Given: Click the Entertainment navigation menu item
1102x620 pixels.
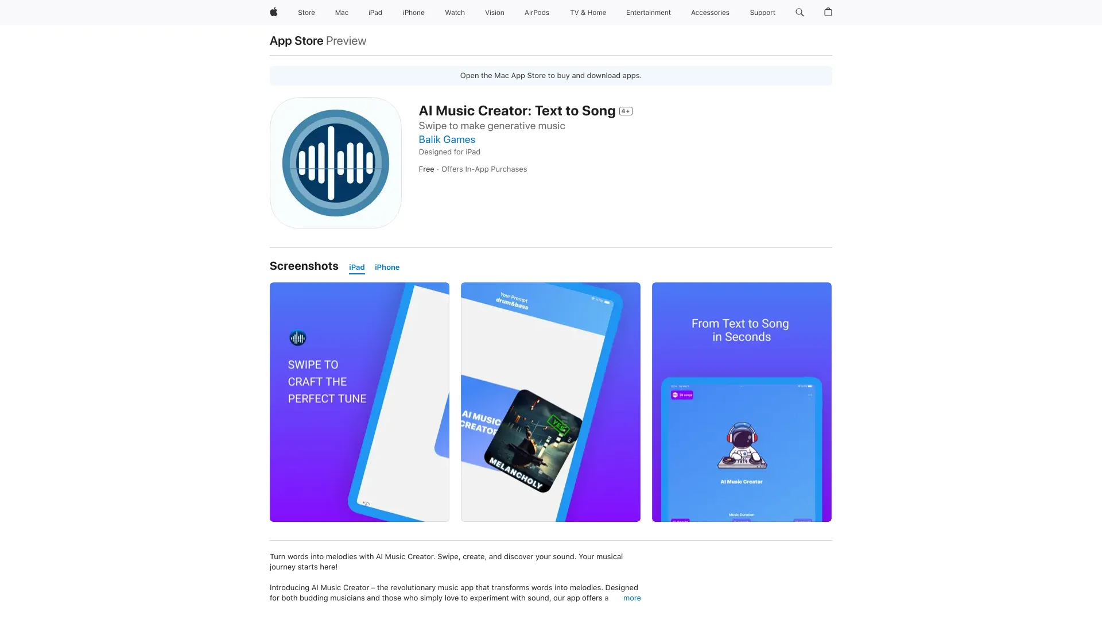Looking at the screenshot, I should [x=648, y=12].
